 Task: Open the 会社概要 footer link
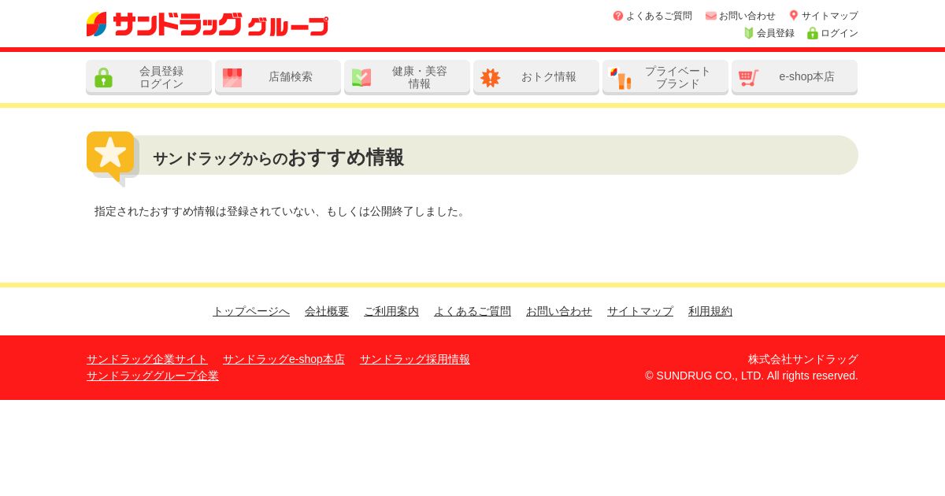pyautogui.click(x=327, y=311)
